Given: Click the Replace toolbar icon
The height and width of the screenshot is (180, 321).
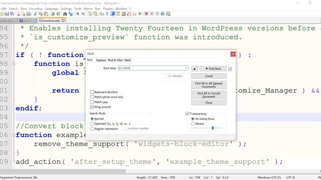Looking at the screenshot, I should click(71, 14).
